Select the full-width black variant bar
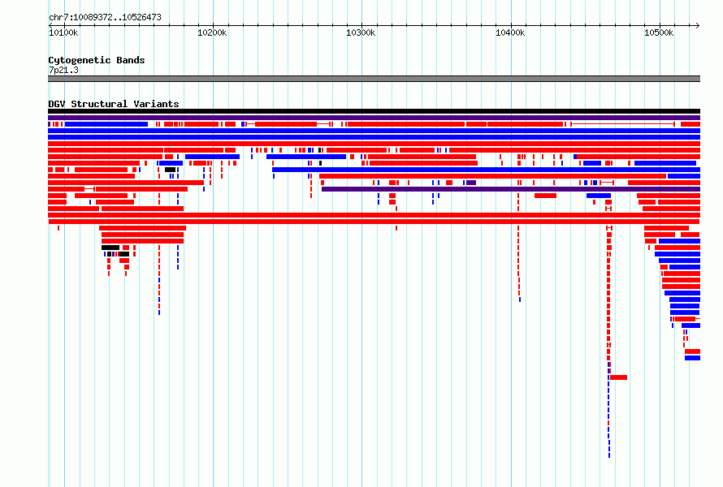The height and width of the screenshot is (487, 723). [x=374, y=111]
